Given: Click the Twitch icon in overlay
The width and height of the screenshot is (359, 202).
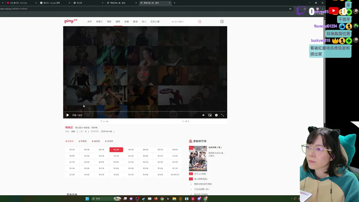Looking at the screenshot, I should point(302,11).
